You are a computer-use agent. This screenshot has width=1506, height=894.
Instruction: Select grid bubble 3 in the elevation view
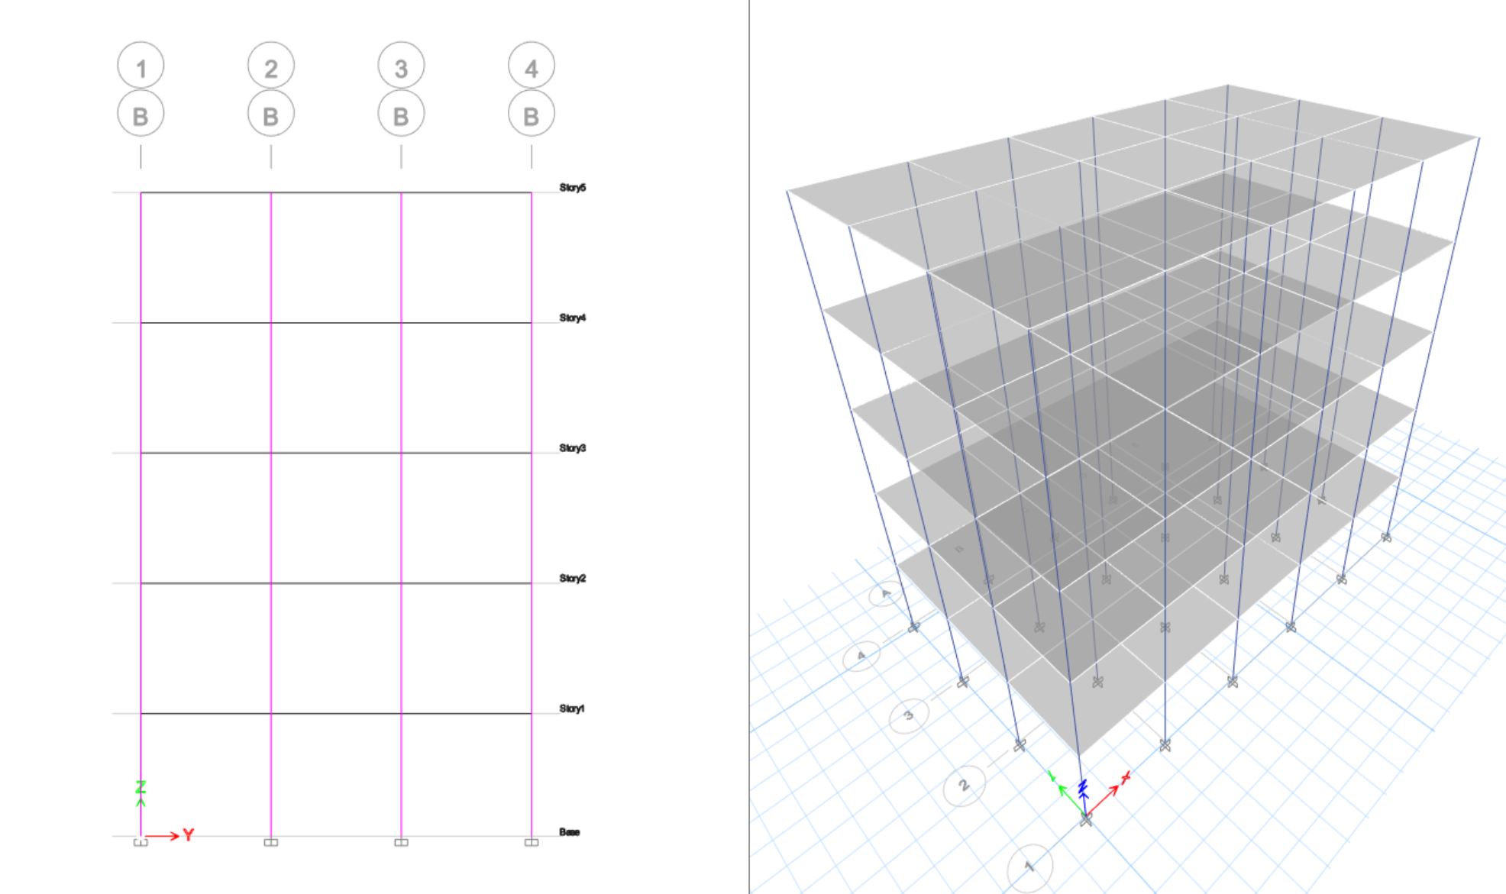(401, 66)
